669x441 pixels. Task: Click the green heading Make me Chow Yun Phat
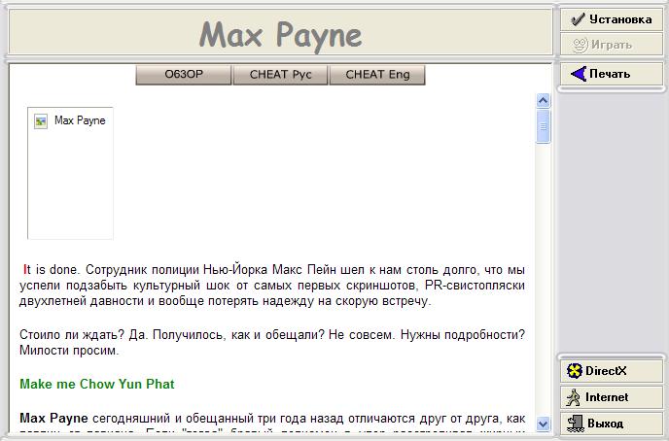click(x=97, y=384)
